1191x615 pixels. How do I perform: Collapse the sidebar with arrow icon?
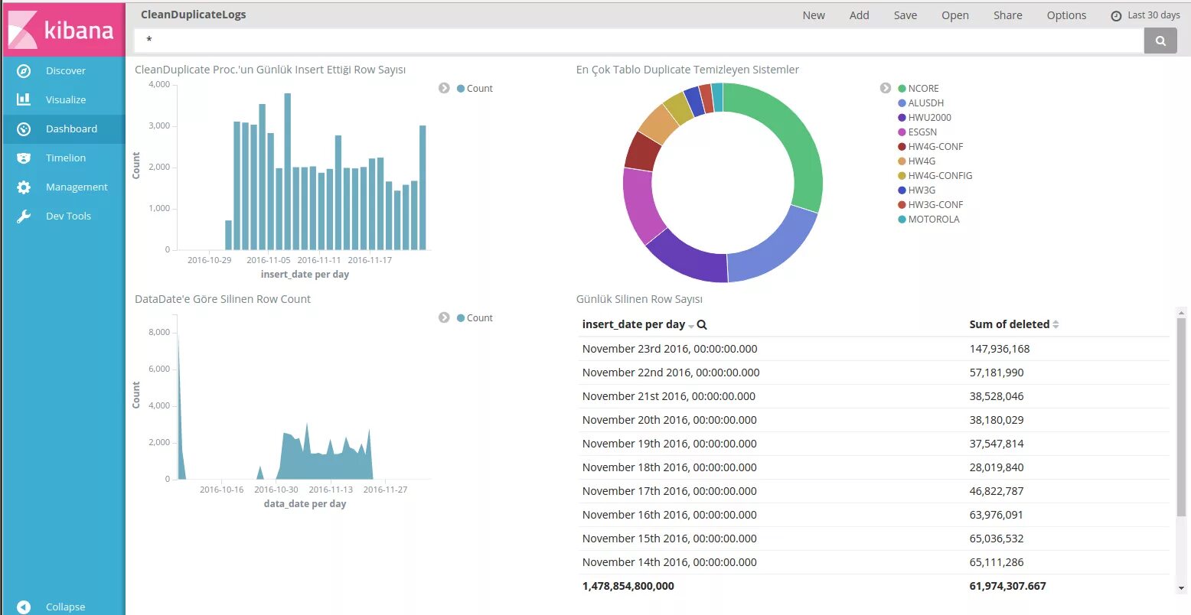(24, 607)
